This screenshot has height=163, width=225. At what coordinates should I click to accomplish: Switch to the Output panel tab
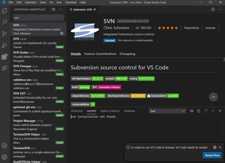[x=91, y=111]
